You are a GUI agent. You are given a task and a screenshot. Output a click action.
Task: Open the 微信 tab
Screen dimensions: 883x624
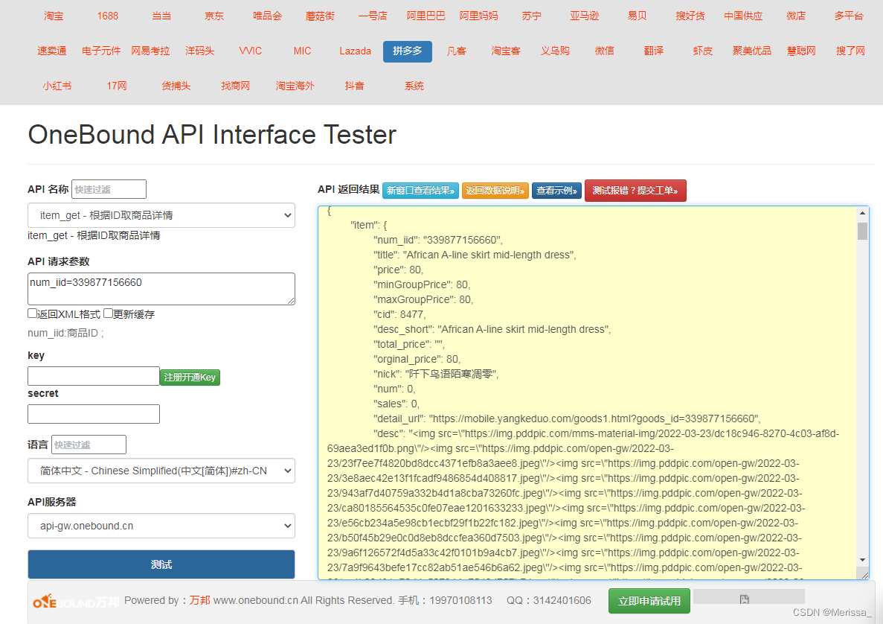tap(604, 51)
